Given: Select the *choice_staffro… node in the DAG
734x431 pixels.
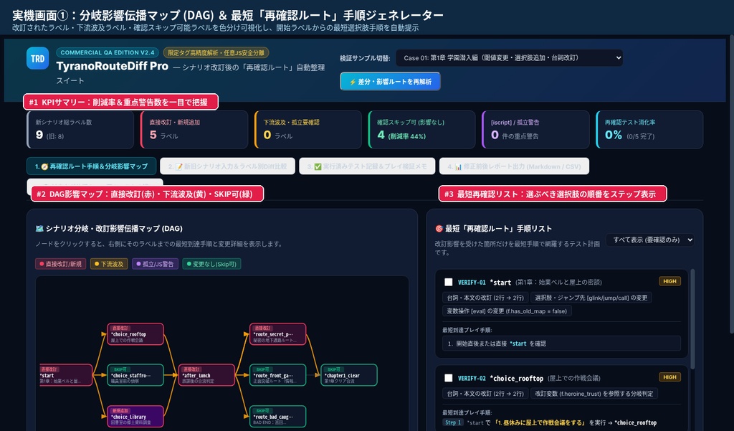Looking at the screenshot, I should click(x=135, y=375).
